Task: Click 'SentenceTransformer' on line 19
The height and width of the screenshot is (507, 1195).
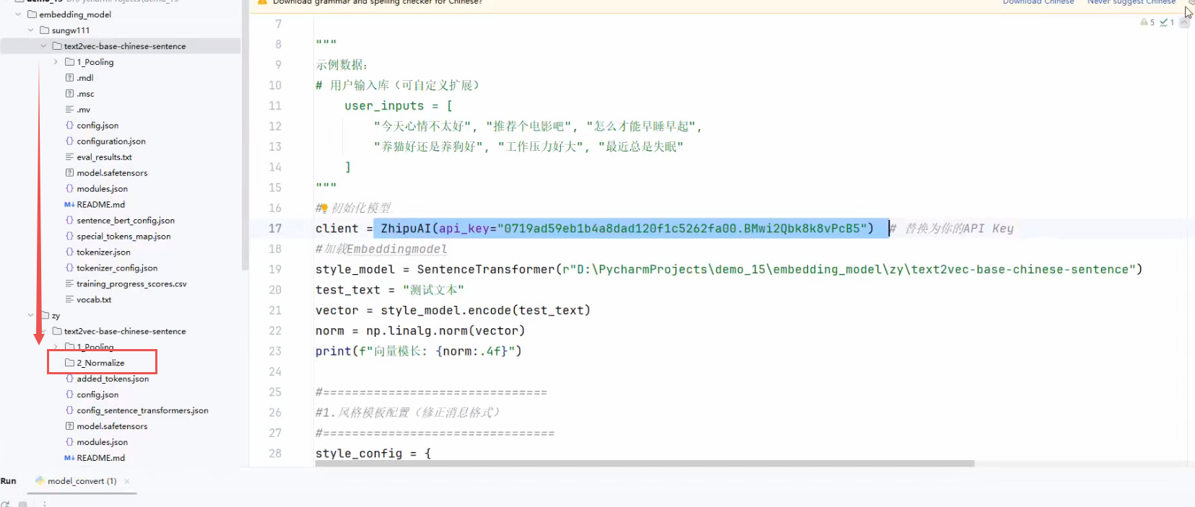Action: (x=485, y=270)
